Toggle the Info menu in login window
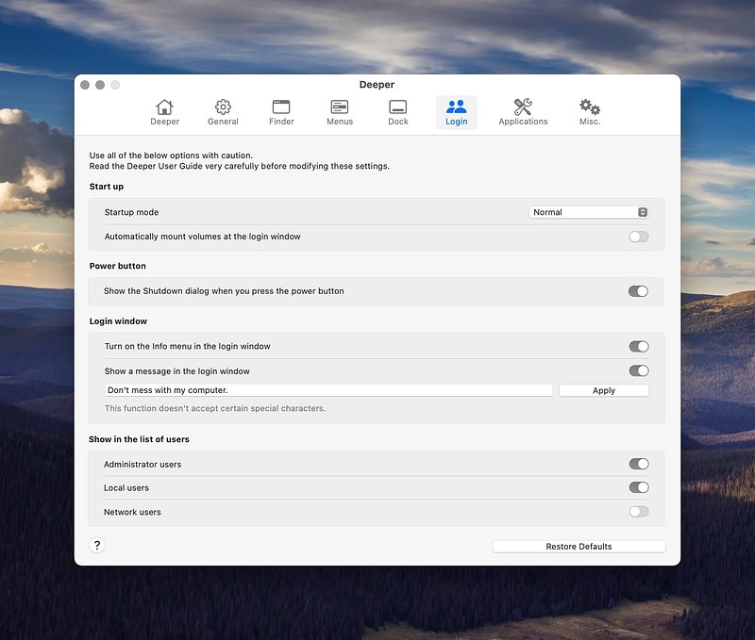The height and width of the screenshot is (640, 755). (x=639, y=346)
